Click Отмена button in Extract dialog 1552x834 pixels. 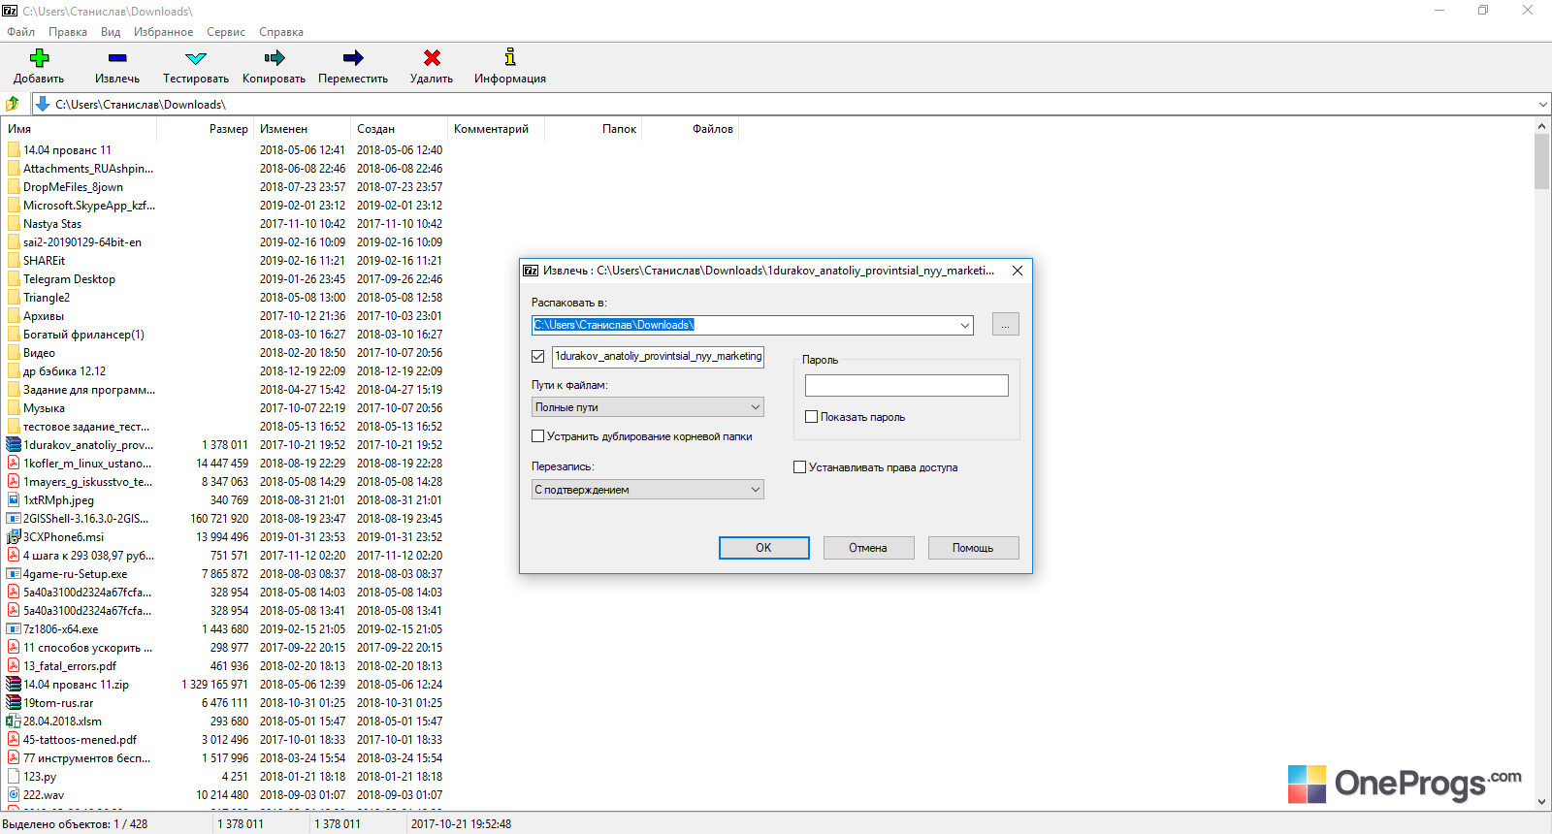(x=868, y=548)
